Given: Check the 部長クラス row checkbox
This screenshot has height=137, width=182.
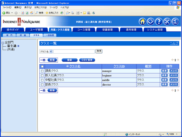Looking at the screenshot, I should (42, 85).
